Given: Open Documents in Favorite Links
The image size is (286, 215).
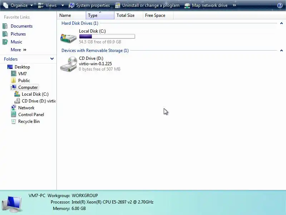Looking at the screenshot, I should click(x=21, y=26).
